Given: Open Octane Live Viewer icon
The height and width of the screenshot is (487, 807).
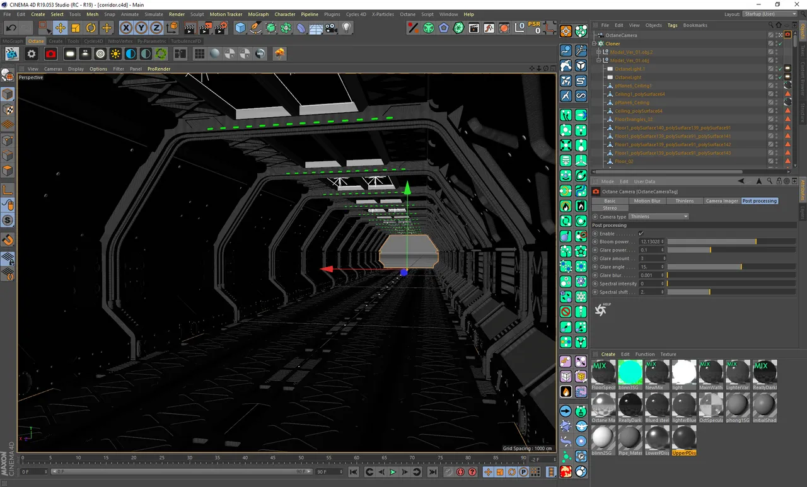Looking at the screenshot, I should 12,54.
